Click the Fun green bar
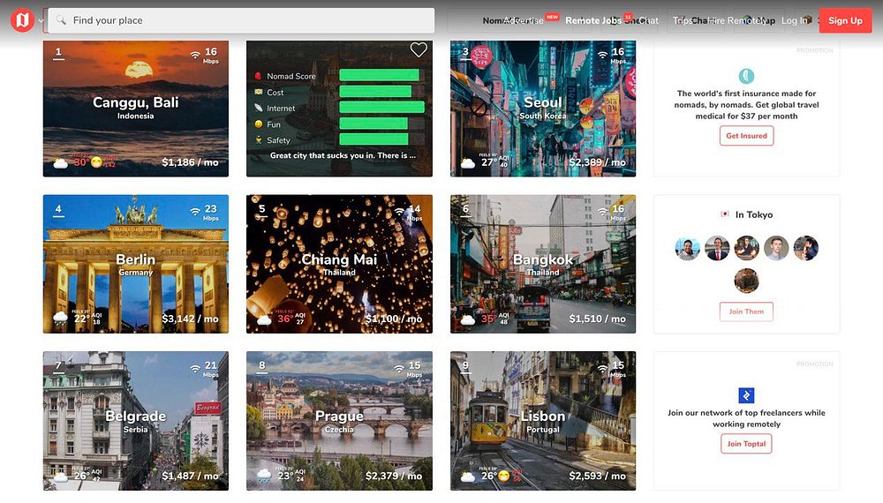 click(x=374, y=124)
